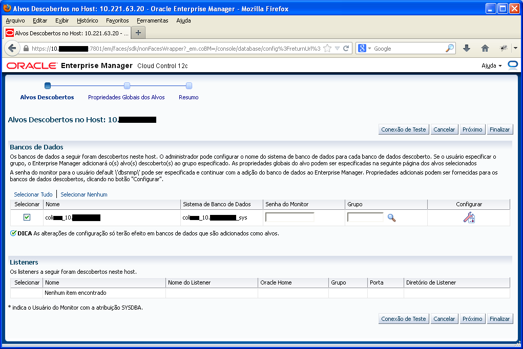Click the Oracle logo in header
523x349 pixels.
click(x=32, y=66)
